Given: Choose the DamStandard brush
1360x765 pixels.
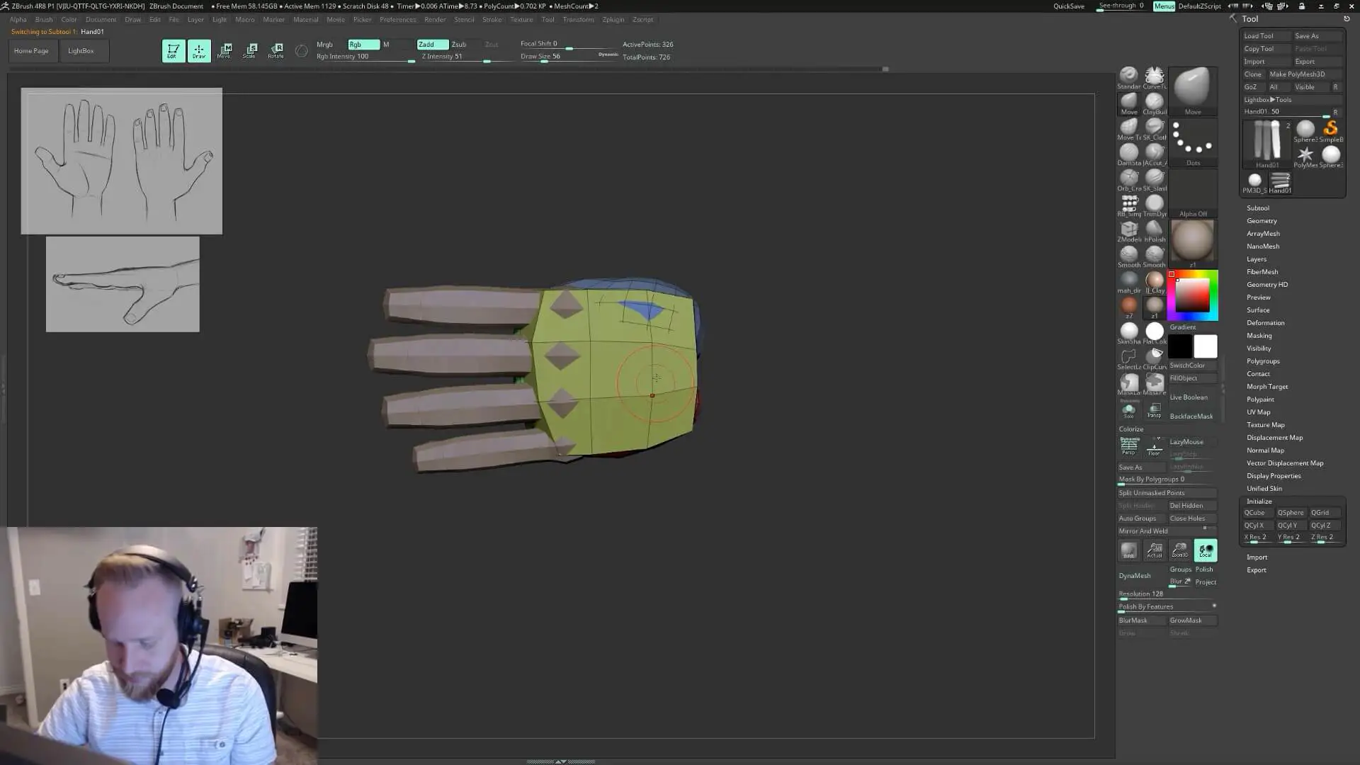Looking at the screenshot, I should click(1128, 154).
